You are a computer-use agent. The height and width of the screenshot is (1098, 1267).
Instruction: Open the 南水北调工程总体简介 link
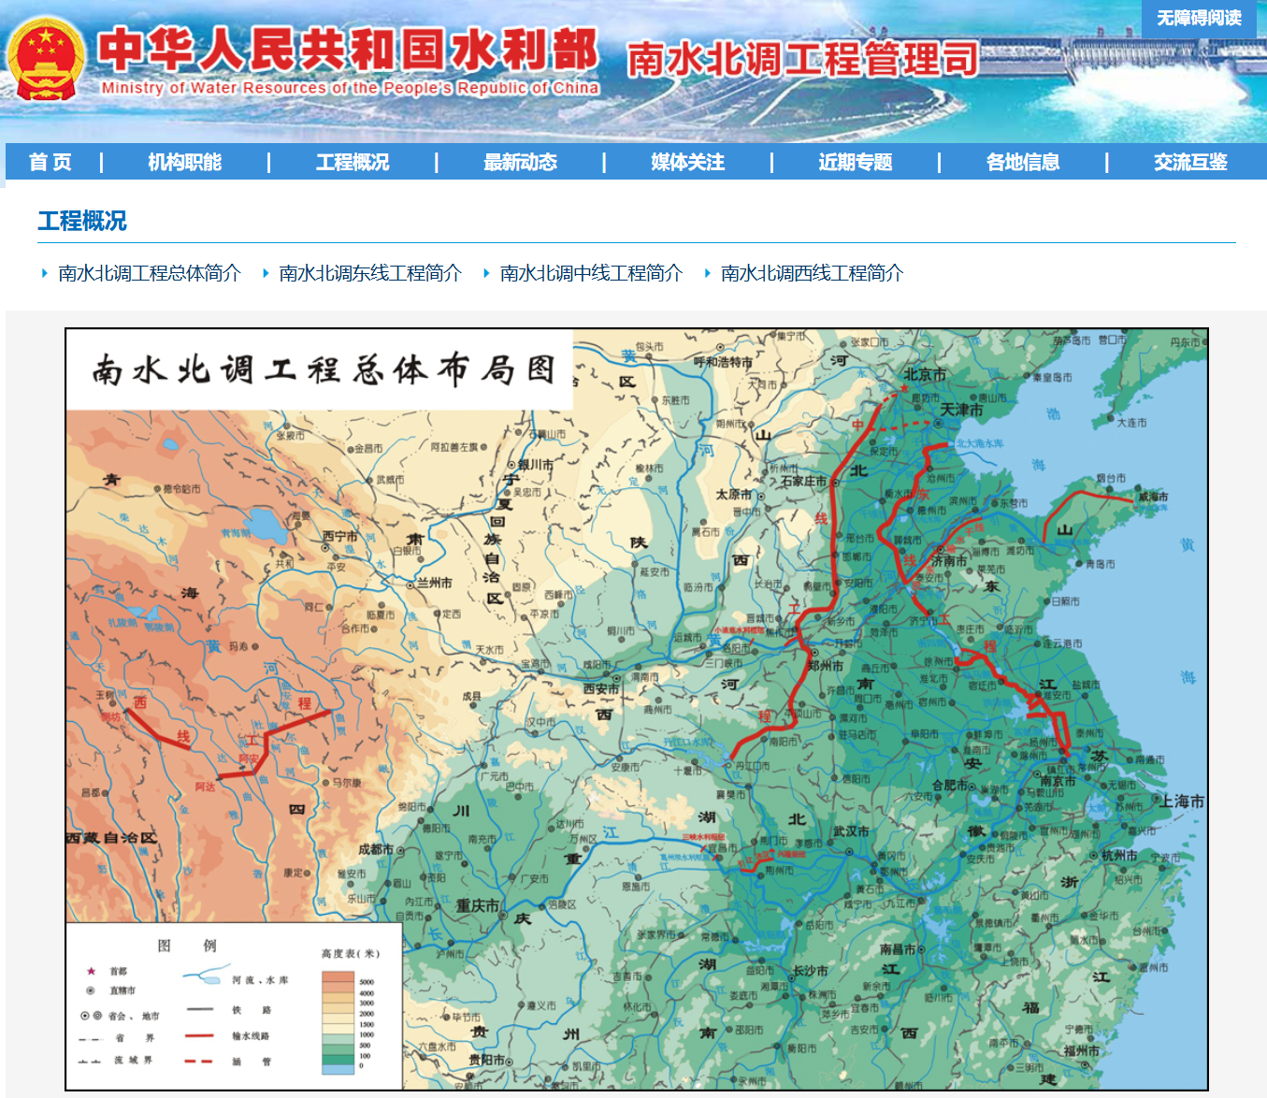point(150,273)
